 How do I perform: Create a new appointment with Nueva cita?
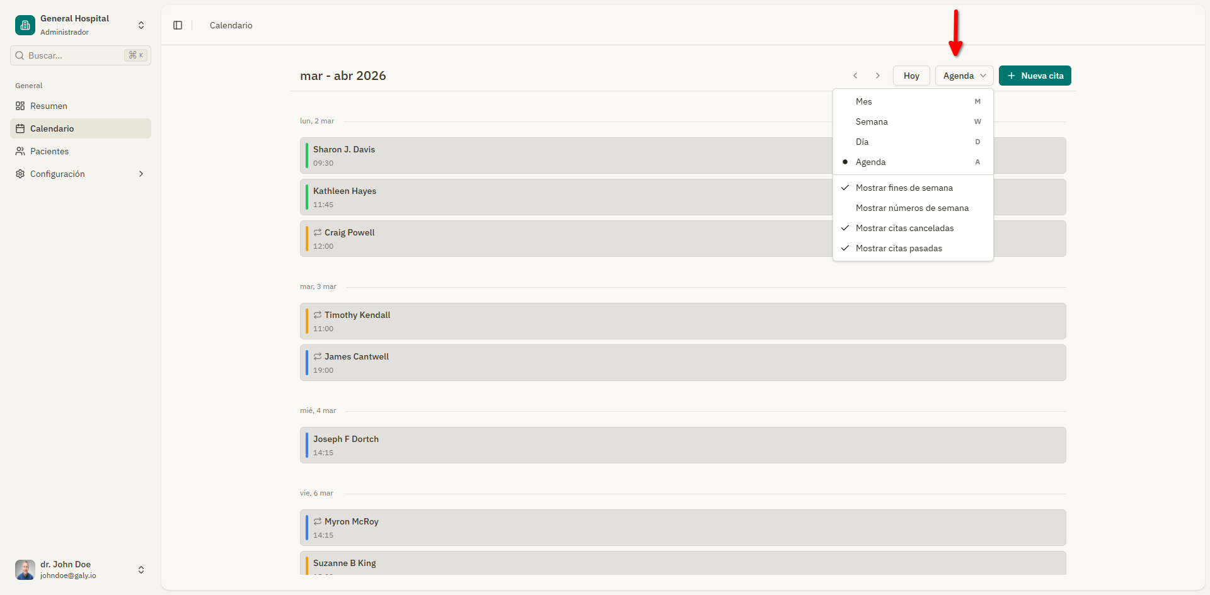pos(1034,76)
